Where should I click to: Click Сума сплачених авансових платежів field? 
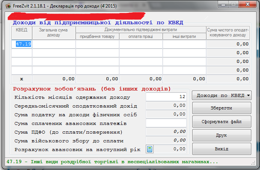coord(166,123)
